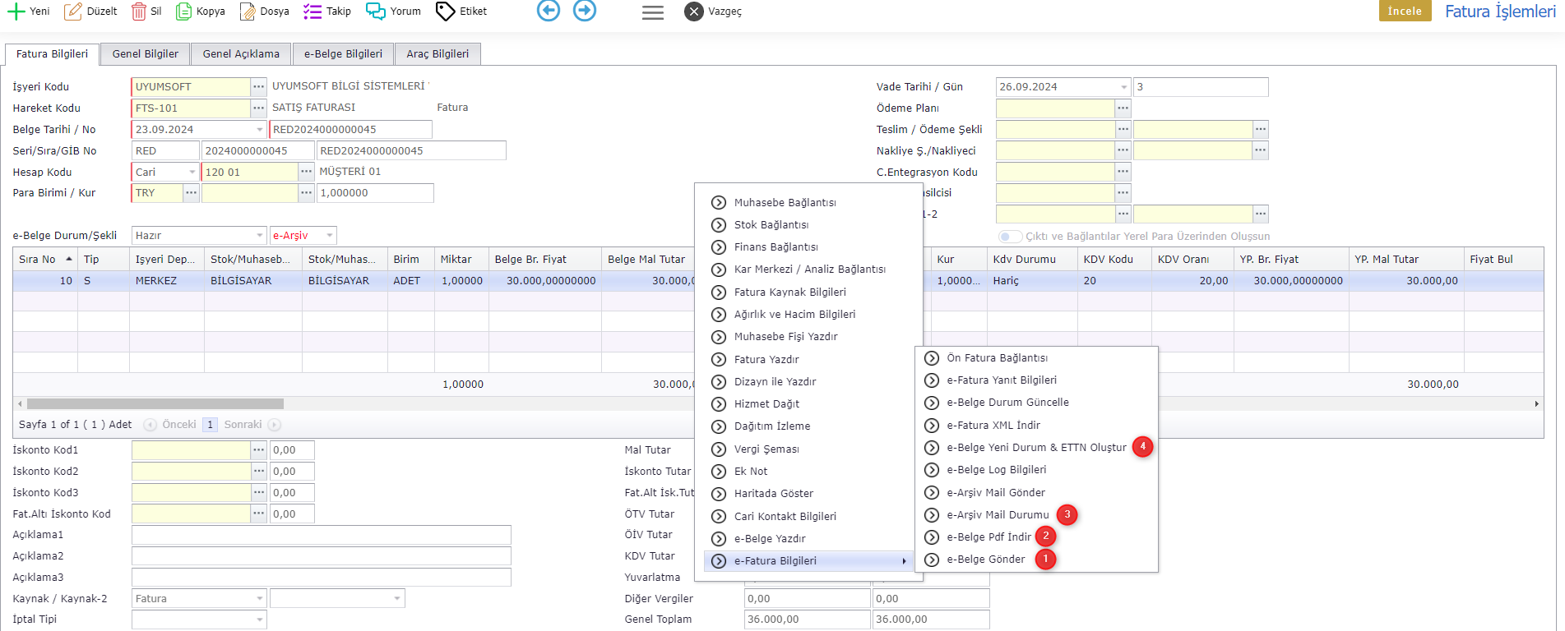The height and width of the screenshot is (631, 1565).
Task: Expand the Kaynak-2 dropdown
Action: pos(398,598)
